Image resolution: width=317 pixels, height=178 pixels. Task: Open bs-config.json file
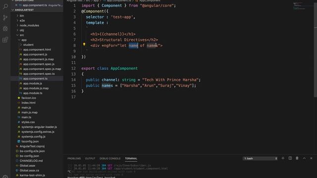coord(29,156)
